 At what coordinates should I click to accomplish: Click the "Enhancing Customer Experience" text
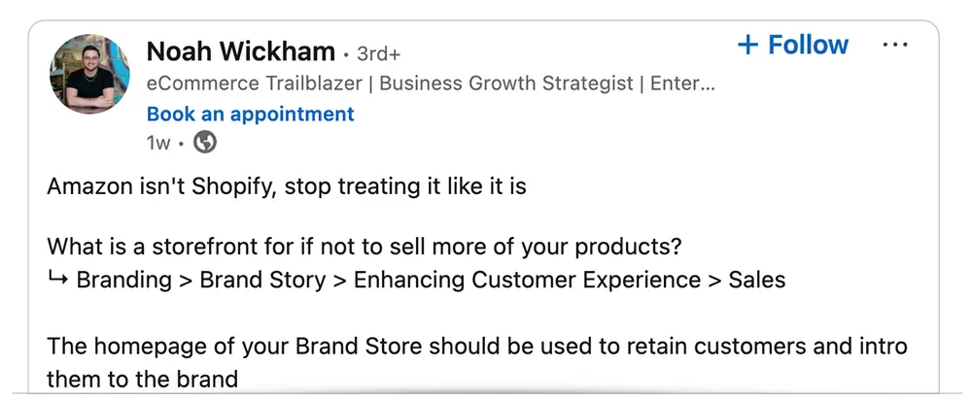point(527,280)
